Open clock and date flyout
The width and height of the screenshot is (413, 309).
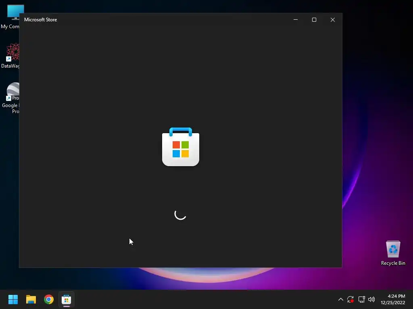[393, 299]
